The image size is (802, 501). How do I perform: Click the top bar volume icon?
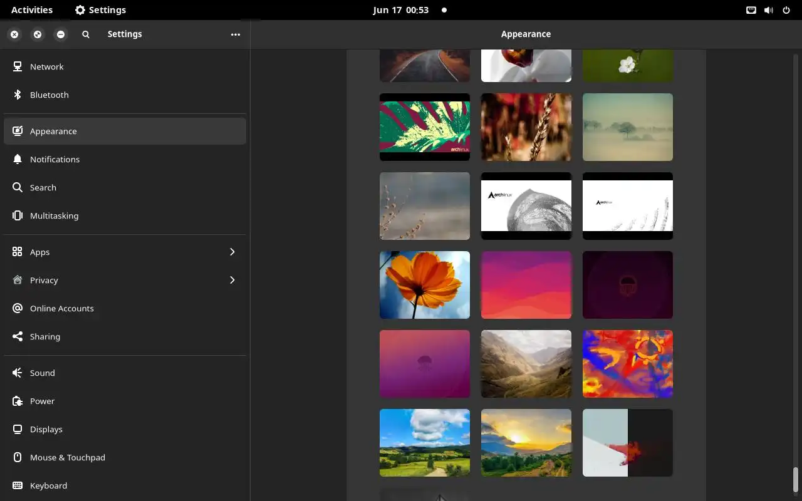coord(769,10)
